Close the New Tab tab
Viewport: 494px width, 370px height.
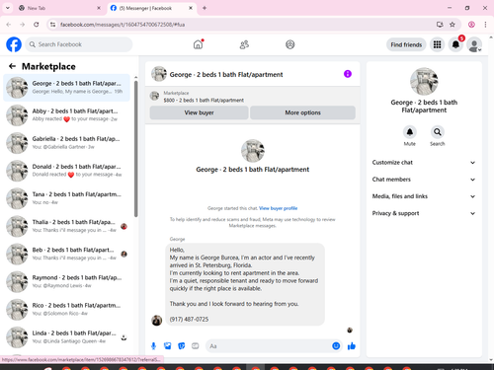click(x=99, y=8)
